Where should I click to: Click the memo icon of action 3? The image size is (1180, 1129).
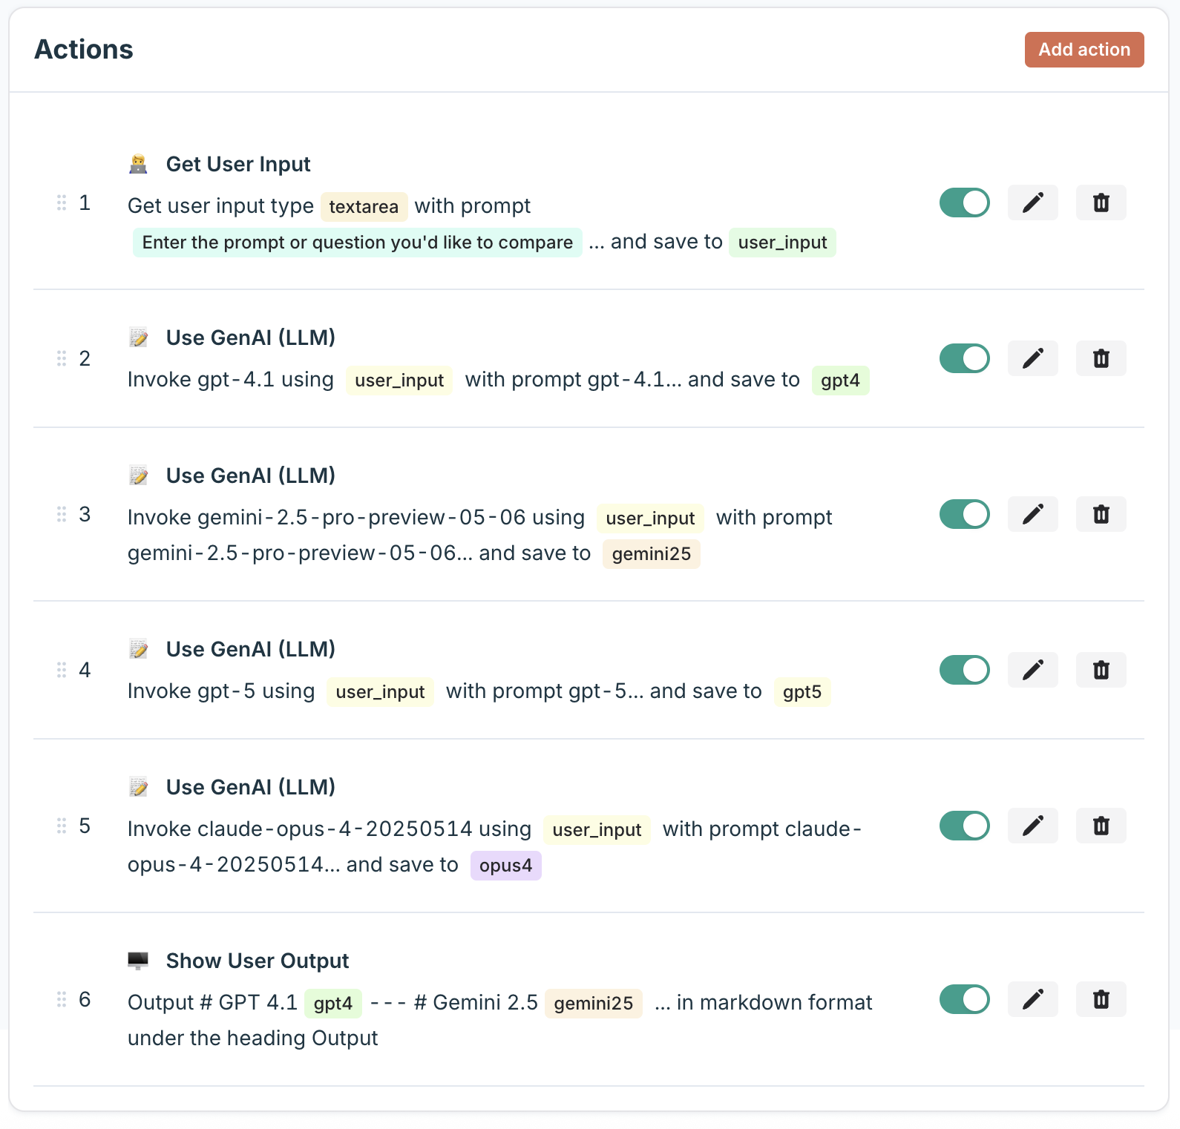138,475
